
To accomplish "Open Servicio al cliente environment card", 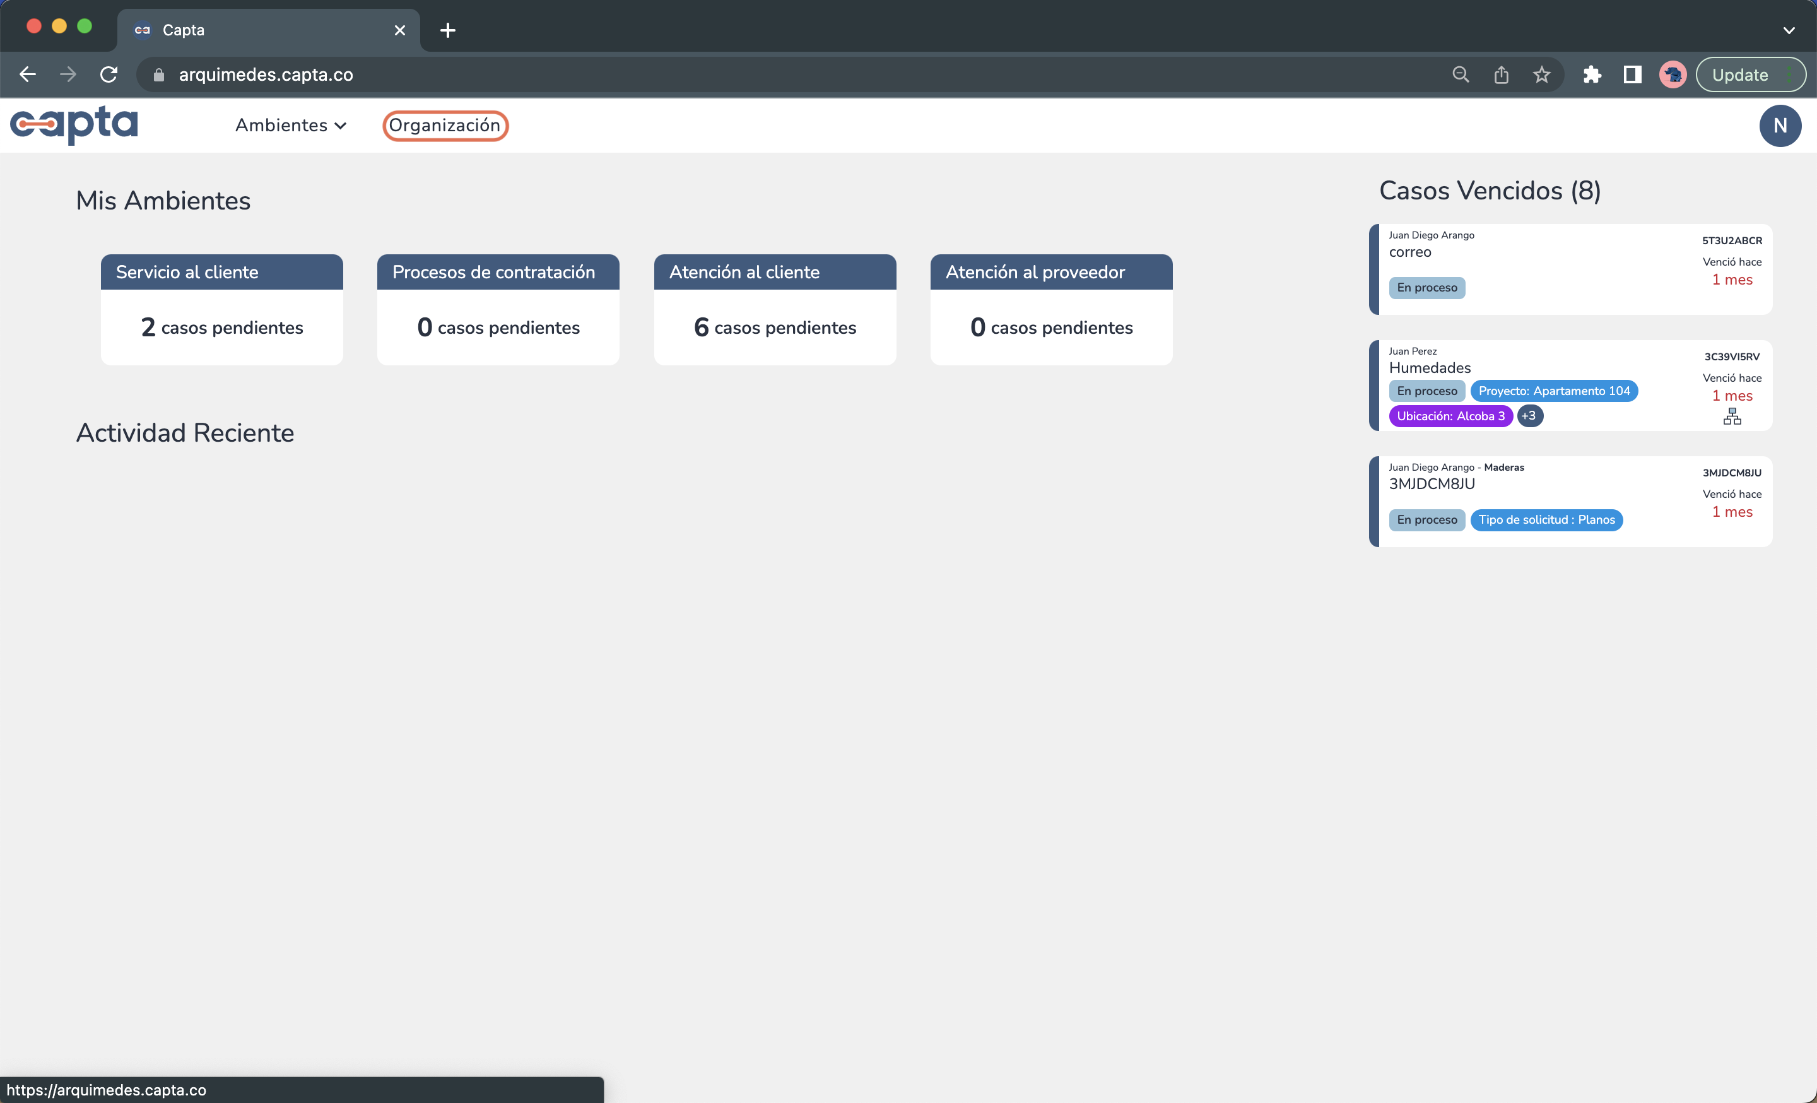I will click(x=221, y=310).
